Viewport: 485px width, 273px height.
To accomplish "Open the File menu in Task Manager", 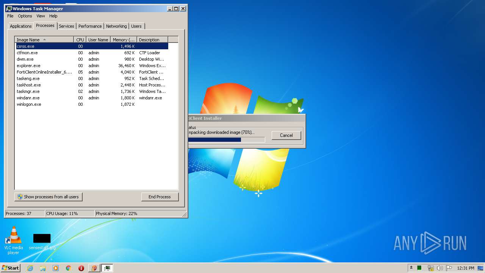I will (10, 16).
